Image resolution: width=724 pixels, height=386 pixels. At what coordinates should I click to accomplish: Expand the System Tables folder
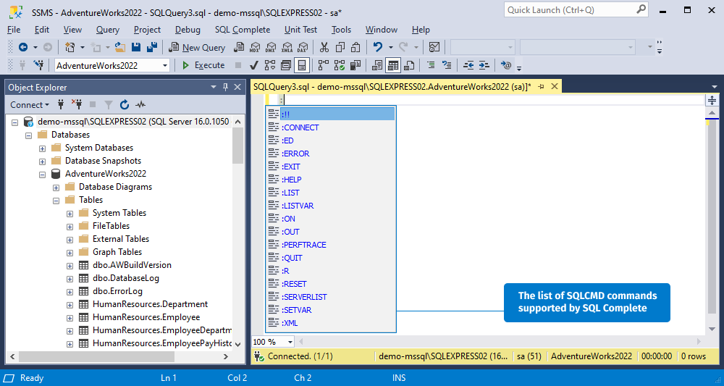(x=70, y=214)
